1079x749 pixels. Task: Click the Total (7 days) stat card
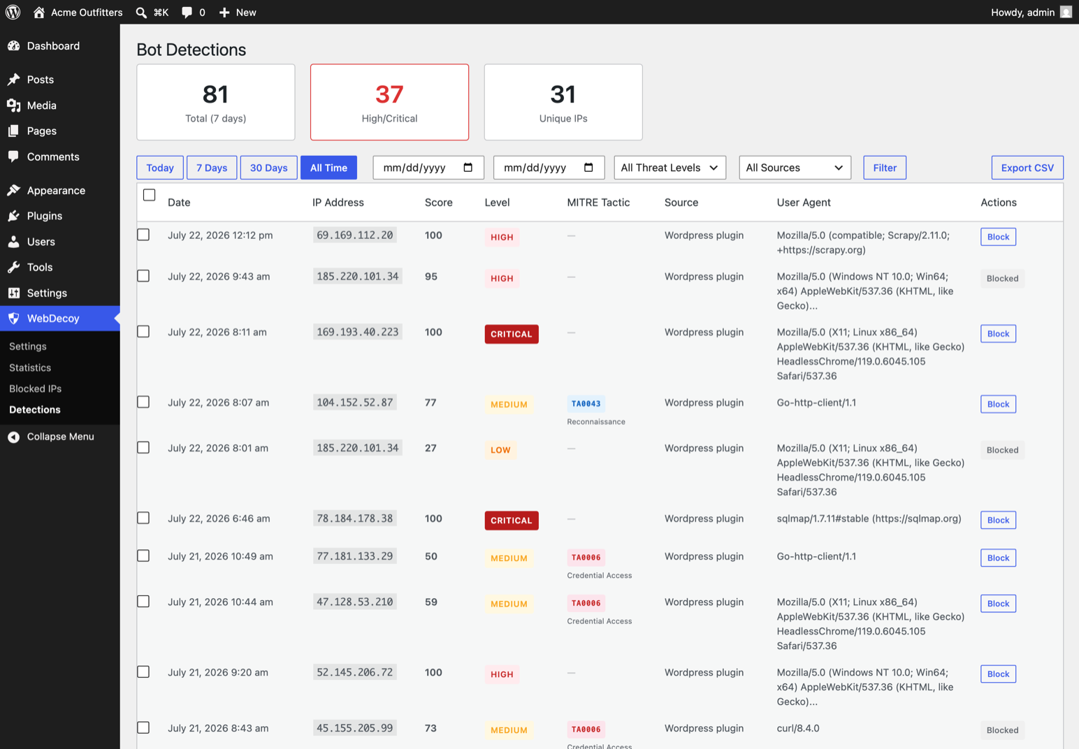tap(215, 102)
